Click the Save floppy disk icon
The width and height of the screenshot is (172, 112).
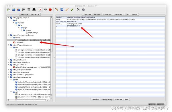coord(24,10)
